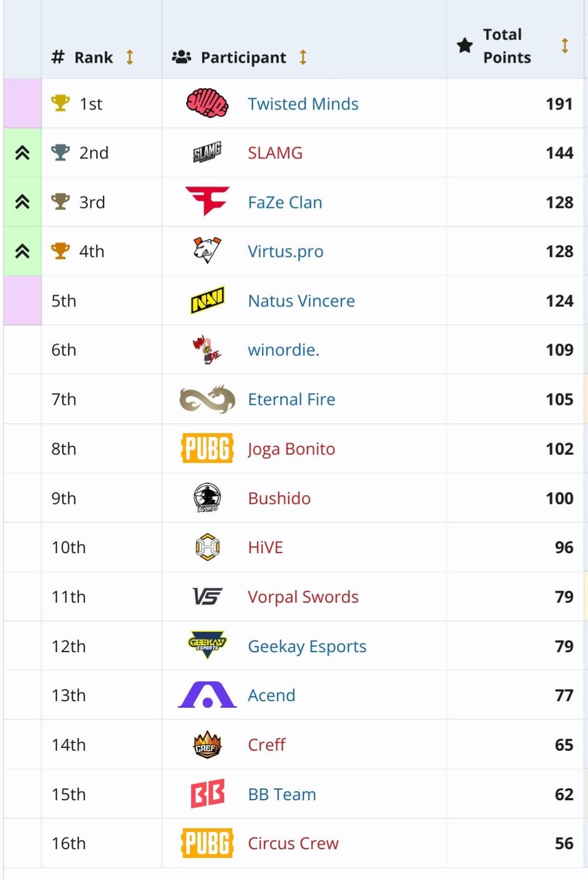Click the Geekay Esports logo
The height and width of the screenshot is (880, 588).
207,645
